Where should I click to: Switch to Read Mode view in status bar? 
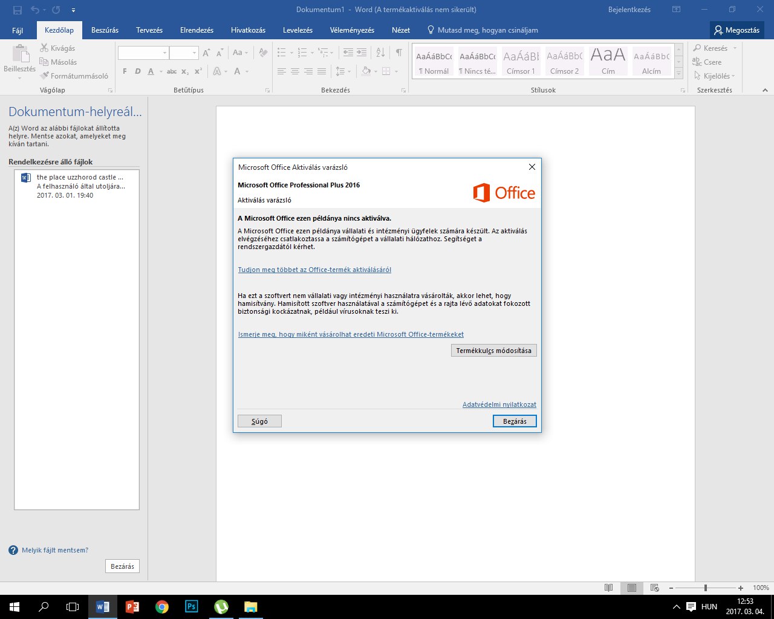[x=609, y=588]
